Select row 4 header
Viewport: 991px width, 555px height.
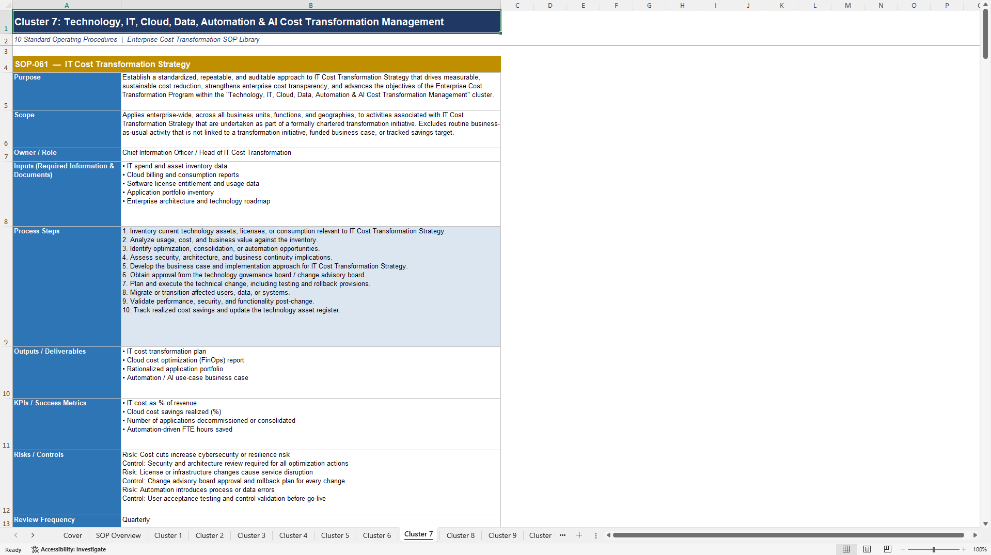coord(6,64)
